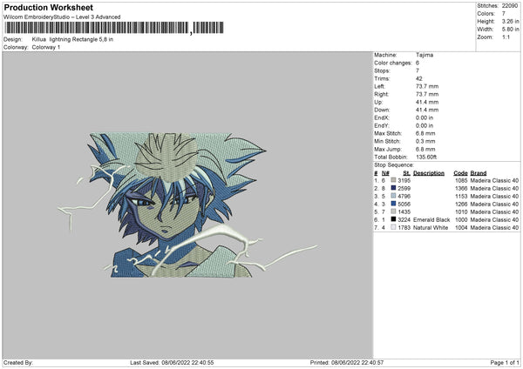Click the Trims value 42
This screenshot has height=369, width=523.
[419, 78]
